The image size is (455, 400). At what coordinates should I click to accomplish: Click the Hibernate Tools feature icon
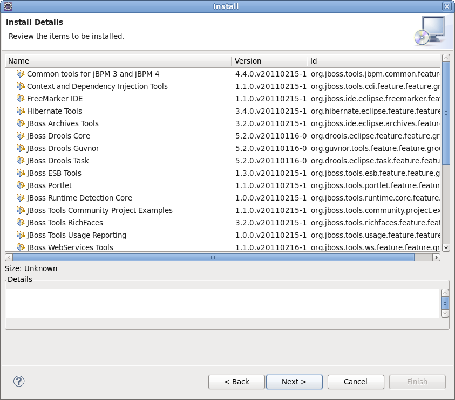click(x=21, y=111)
